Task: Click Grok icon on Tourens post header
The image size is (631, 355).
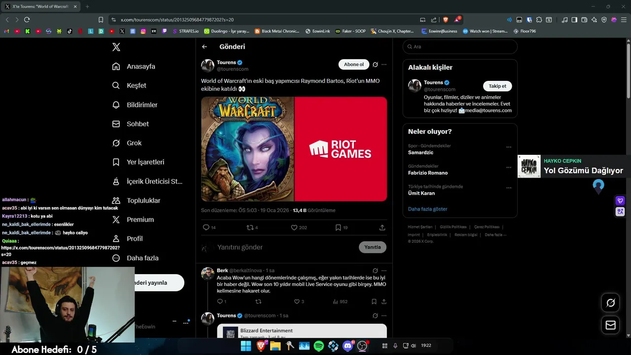Action: [375, 65]
